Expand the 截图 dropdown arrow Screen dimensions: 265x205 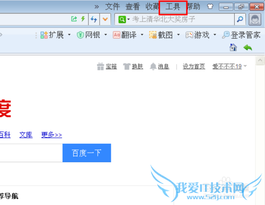coord(179,35)
